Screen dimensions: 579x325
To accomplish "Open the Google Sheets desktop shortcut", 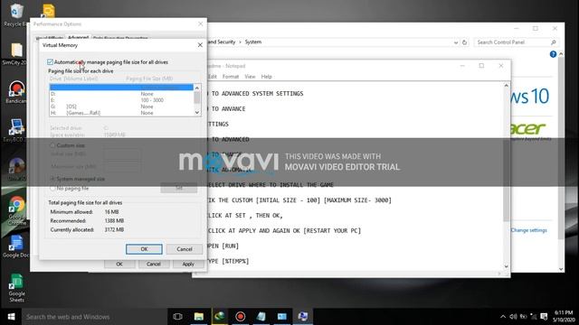I will 16,288.
